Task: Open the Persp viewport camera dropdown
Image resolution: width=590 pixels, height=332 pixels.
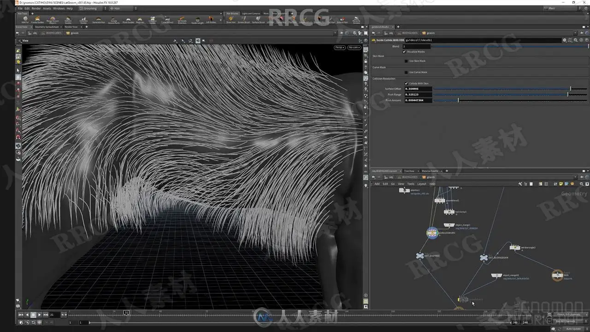Action: click(340, 47)
